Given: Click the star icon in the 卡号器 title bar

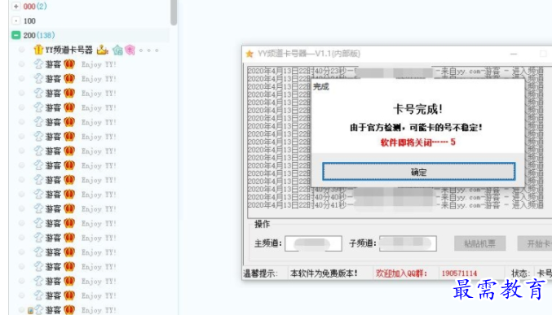Looking at the screenshot, I should tap(250, 54).
